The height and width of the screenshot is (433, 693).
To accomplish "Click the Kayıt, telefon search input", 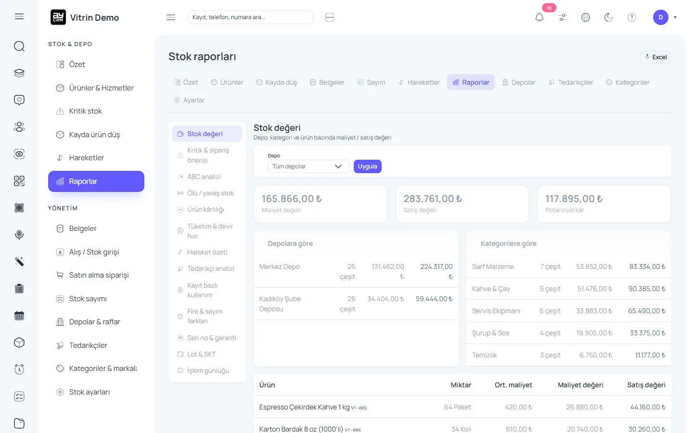I will coord(251,17).
